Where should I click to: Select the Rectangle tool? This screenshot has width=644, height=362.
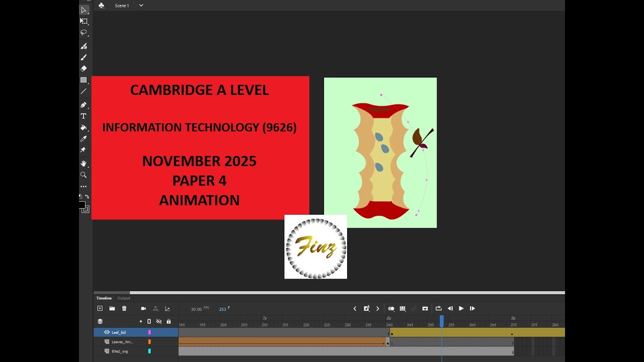(84, 80)
